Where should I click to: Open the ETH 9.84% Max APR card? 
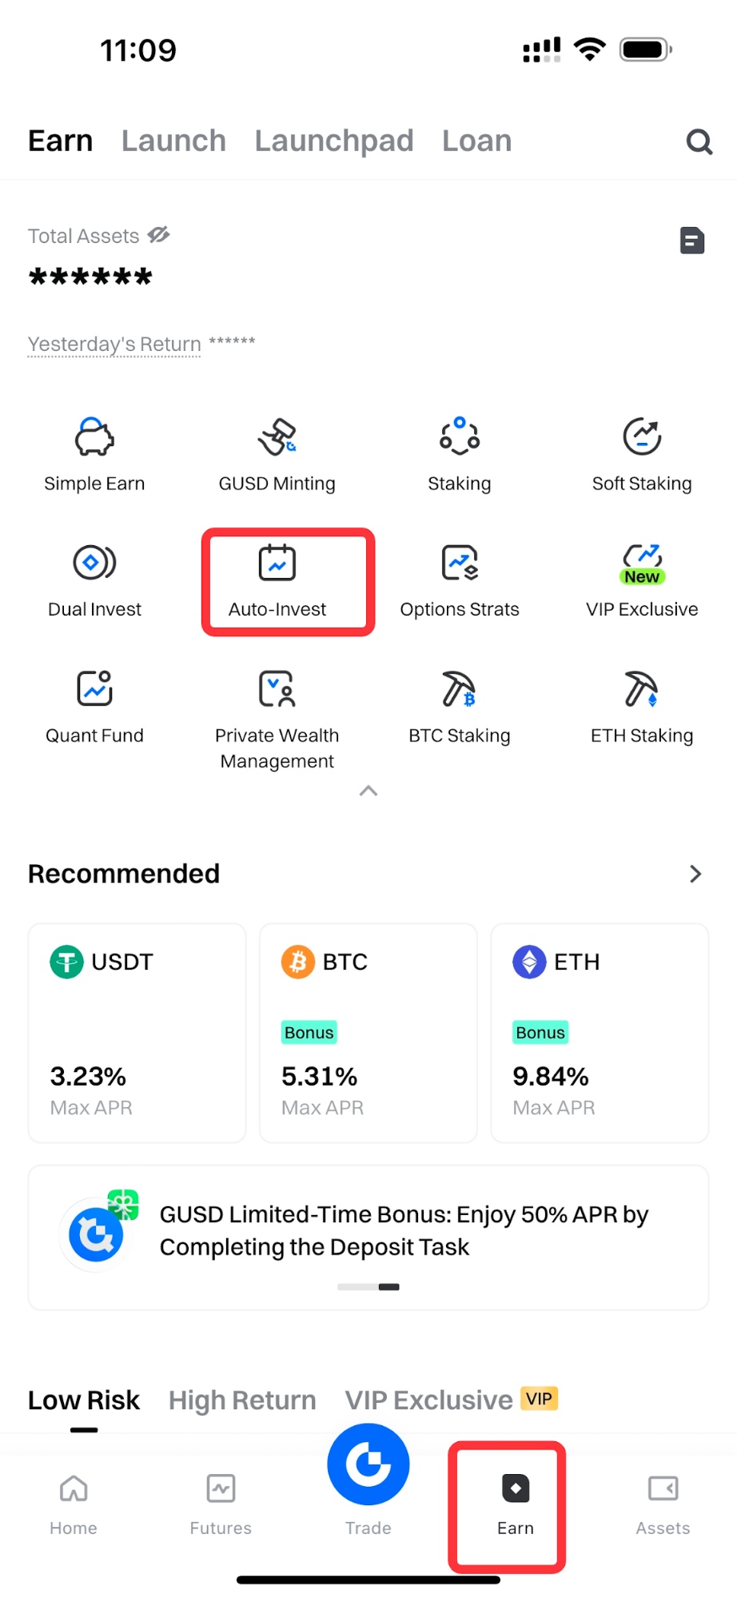coord(600,1033)
